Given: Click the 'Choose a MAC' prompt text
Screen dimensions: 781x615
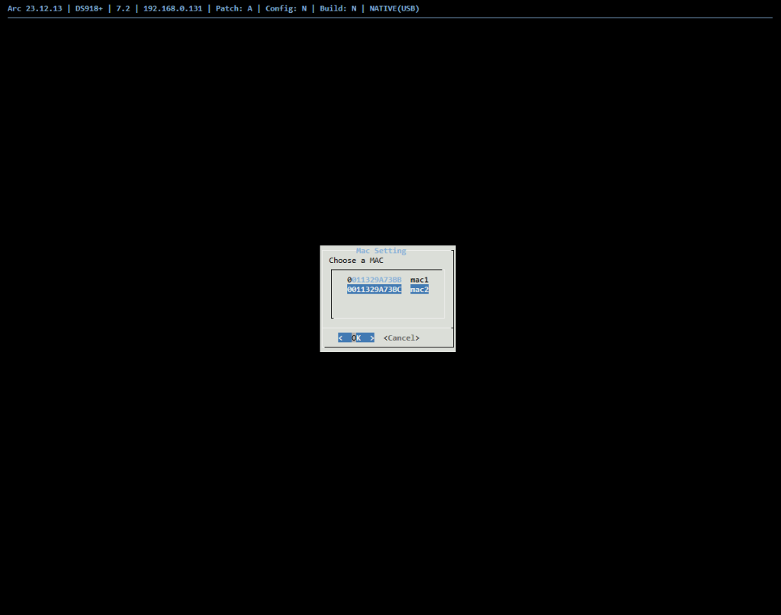Looking at the screenshot, I should coord(356,261).
